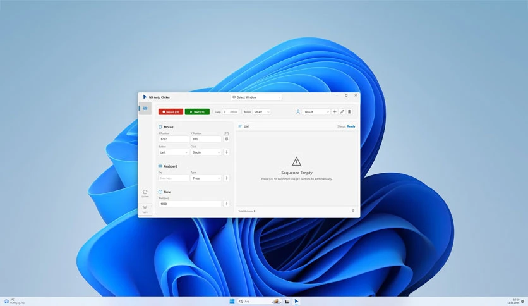Open the Click type dropdown showing Single
This screenshot has width=528, height=306.
206,152
